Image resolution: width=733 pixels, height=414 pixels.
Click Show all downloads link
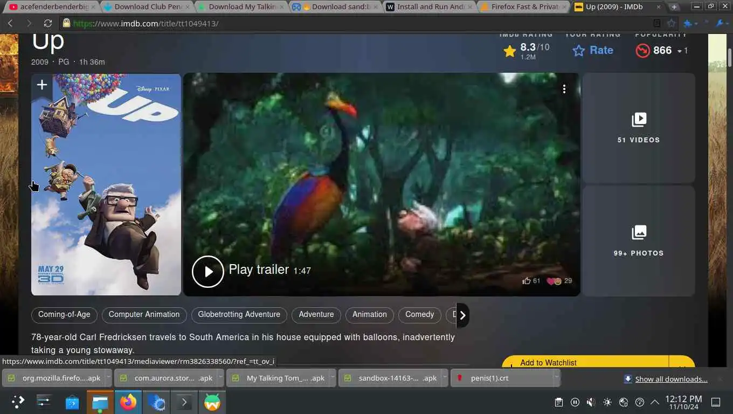671,379
